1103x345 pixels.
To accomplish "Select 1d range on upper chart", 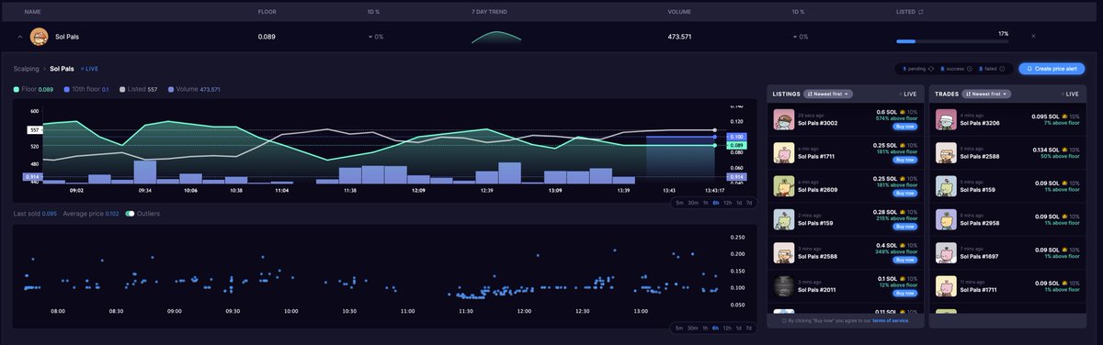I will (739, 202).
